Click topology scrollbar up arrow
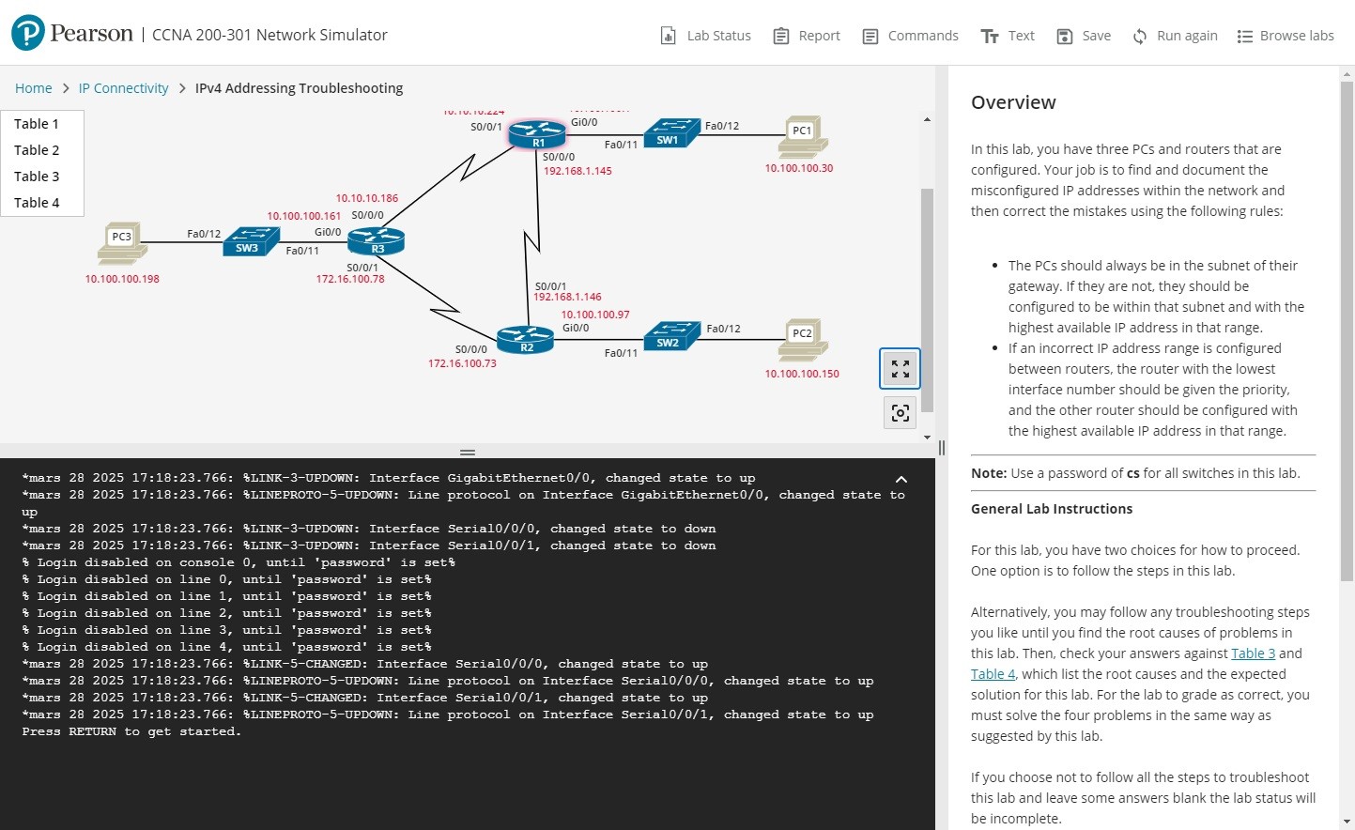The height and width of the screenshot is (830, 1355). tap(928, 120)
